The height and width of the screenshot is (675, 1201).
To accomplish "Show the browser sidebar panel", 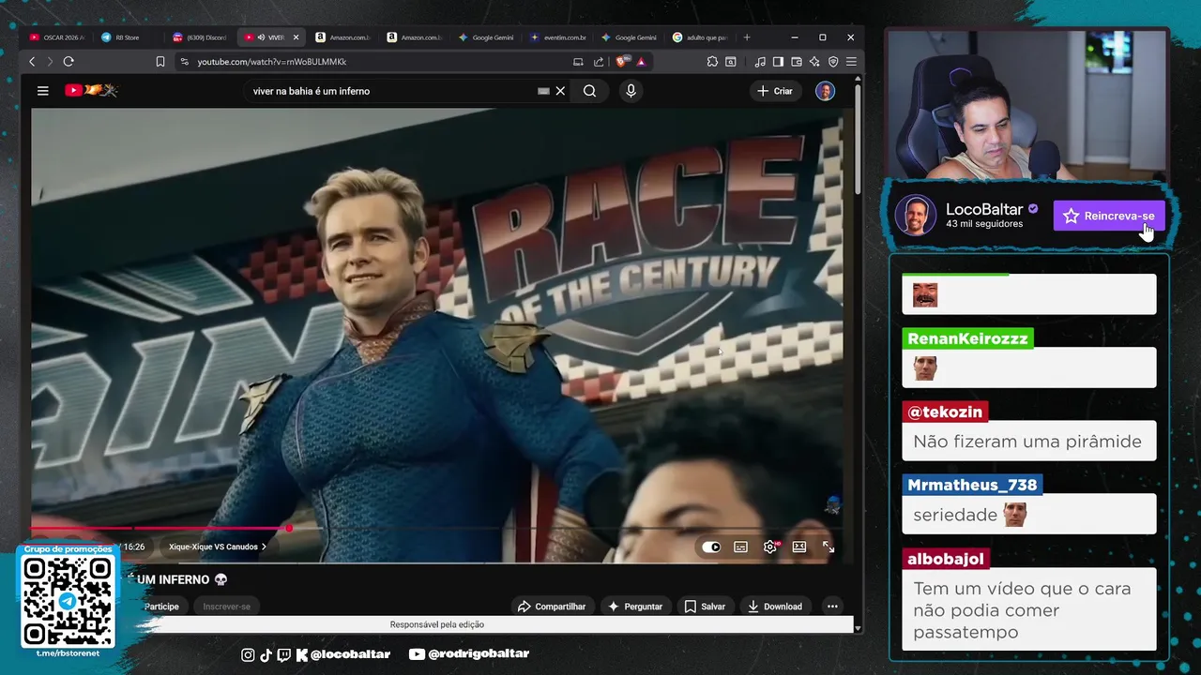I will coord(778,62).
